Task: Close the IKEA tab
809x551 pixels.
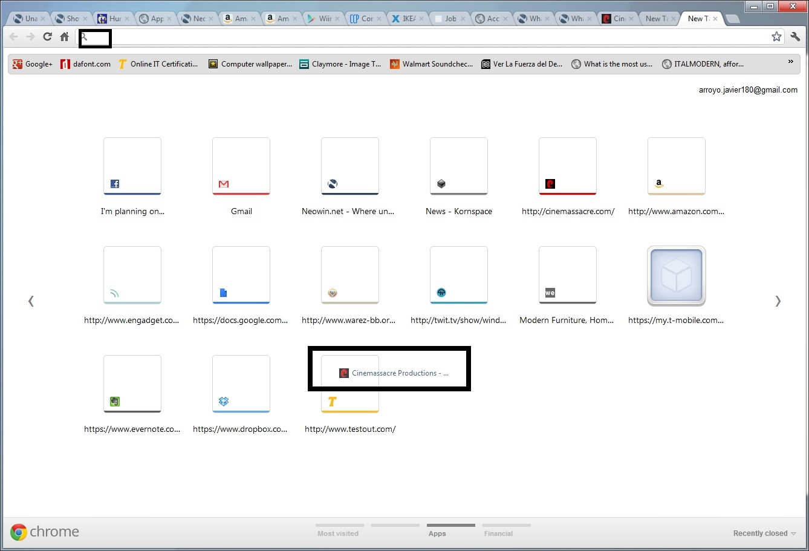Action: (421, 19)
